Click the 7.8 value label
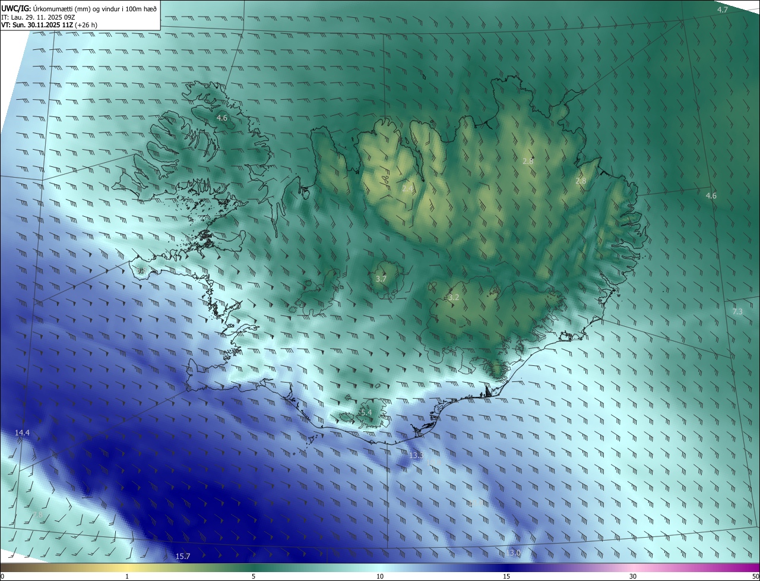This screenshot has width=760, height=581. (37, 514)
